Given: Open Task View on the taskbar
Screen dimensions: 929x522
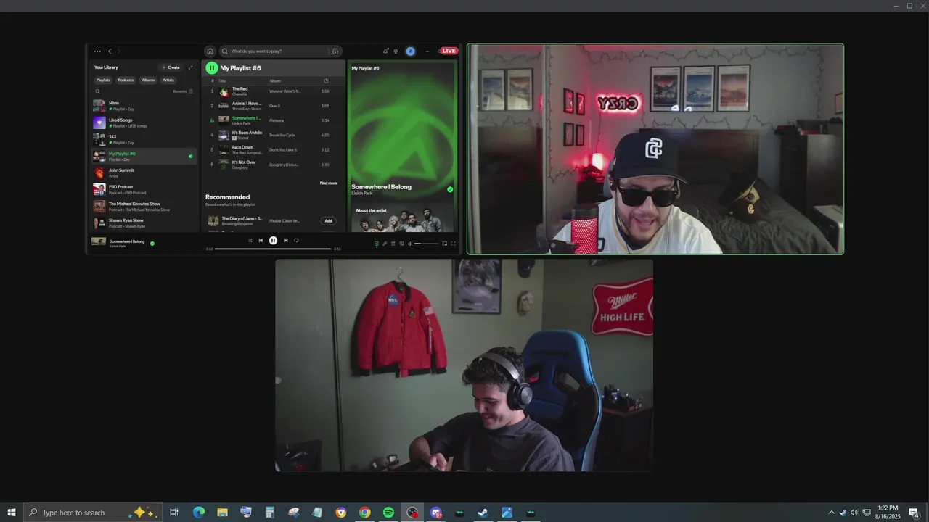Looking at the screenshot, I should pyautogui.click(x=174, y=513).
